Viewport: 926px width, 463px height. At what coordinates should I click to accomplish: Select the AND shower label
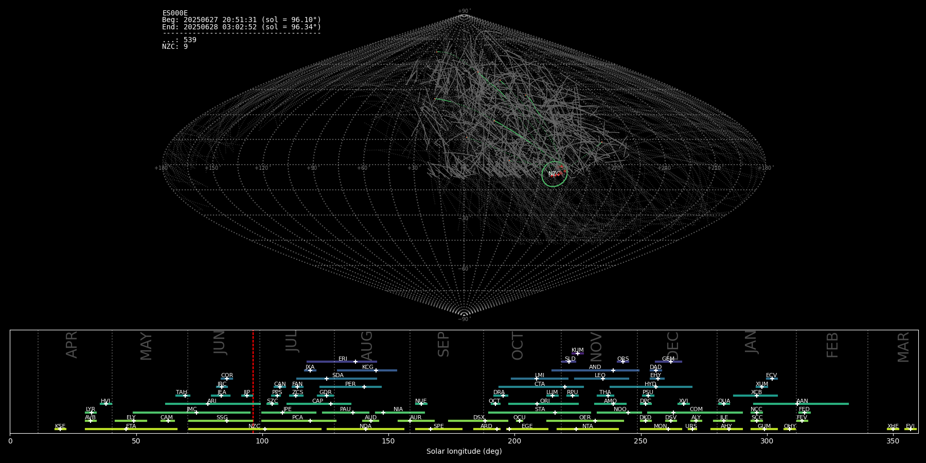(595, 367)
